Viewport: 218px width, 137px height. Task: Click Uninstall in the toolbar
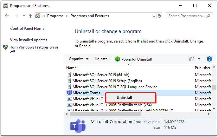[102, 59]
